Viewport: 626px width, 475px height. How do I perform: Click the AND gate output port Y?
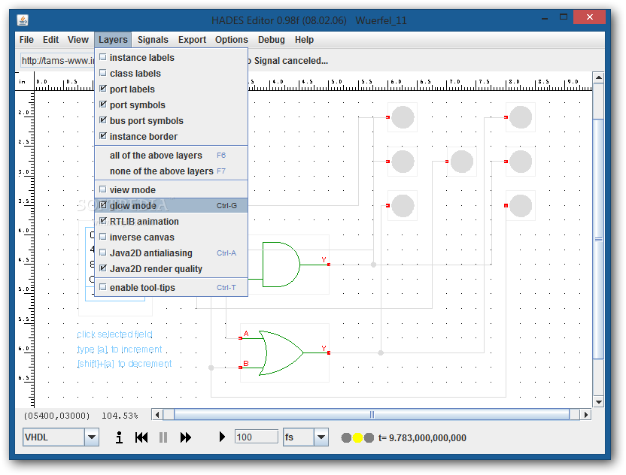(x=329, y=265)
